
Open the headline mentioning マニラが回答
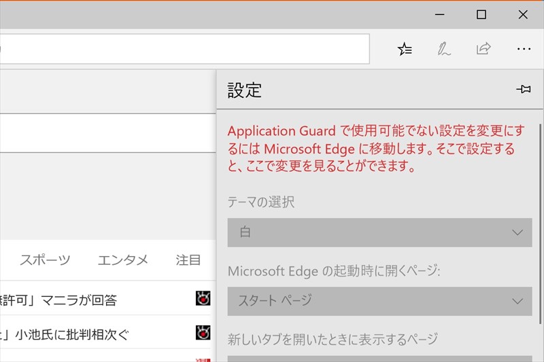[58, 300]
